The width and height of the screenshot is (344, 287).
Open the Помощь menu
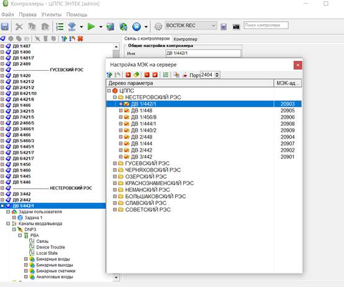click(x=76, y=14)
